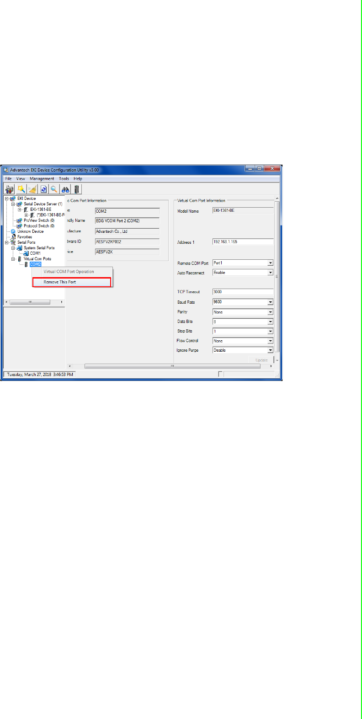Viewport: 362px width, 719px height.
Task: Select the System Serial Ports node icon
Action: tap(20, 248)
